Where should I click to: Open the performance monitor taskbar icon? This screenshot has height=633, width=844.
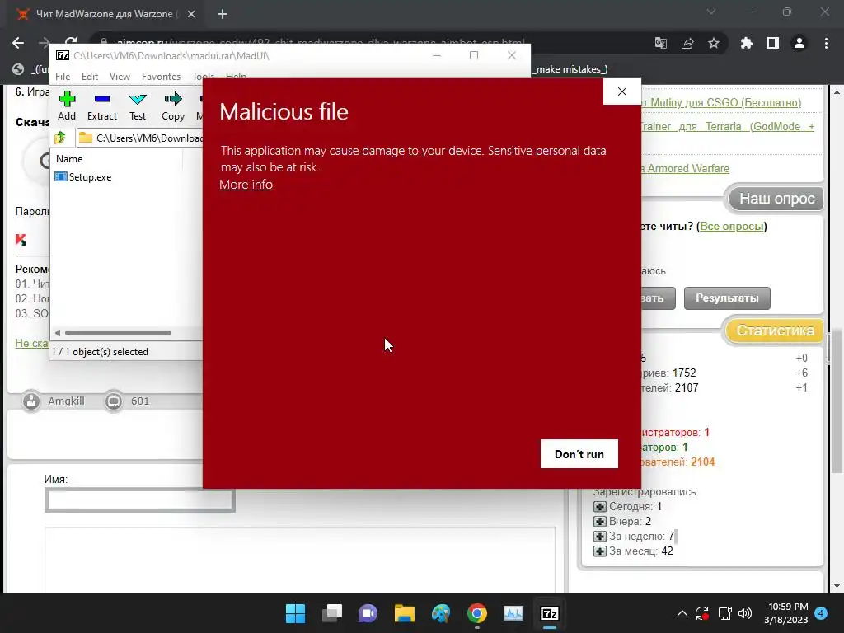tap(513, 613)
